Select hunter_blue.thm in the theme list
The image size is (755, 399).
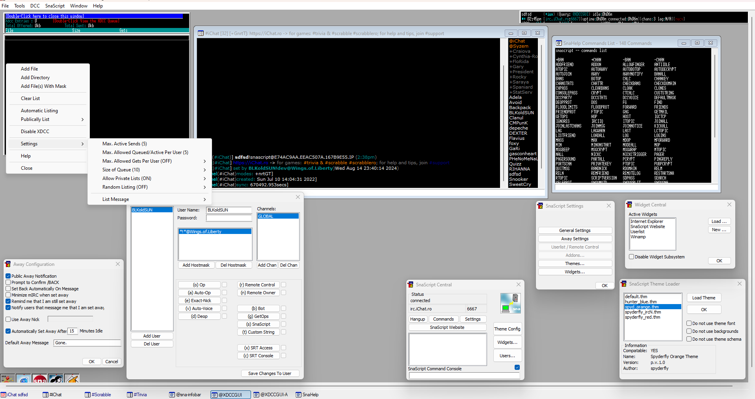[x=653, y=302]
